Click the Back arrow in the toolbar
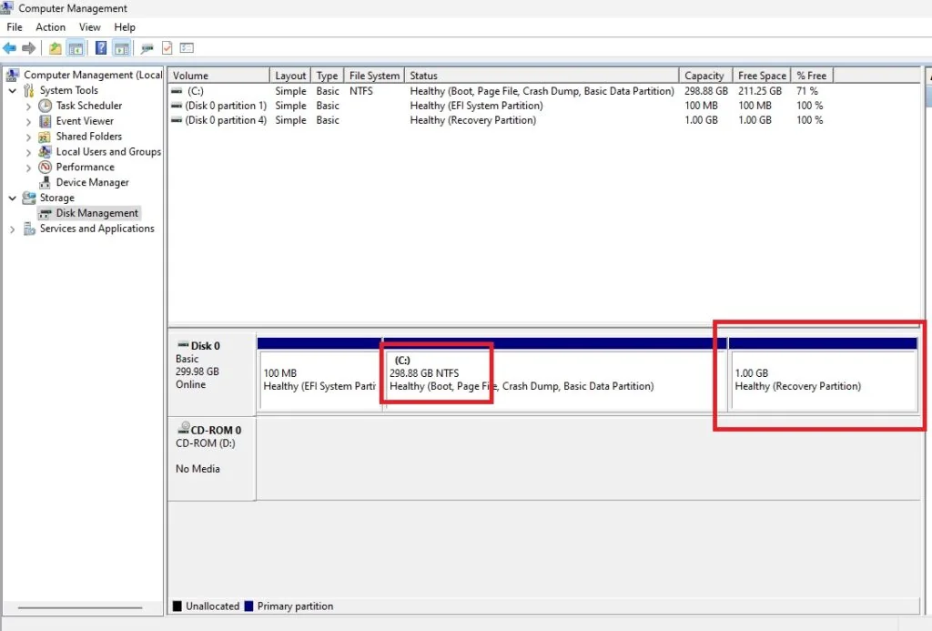 click(x=9, y=48)
